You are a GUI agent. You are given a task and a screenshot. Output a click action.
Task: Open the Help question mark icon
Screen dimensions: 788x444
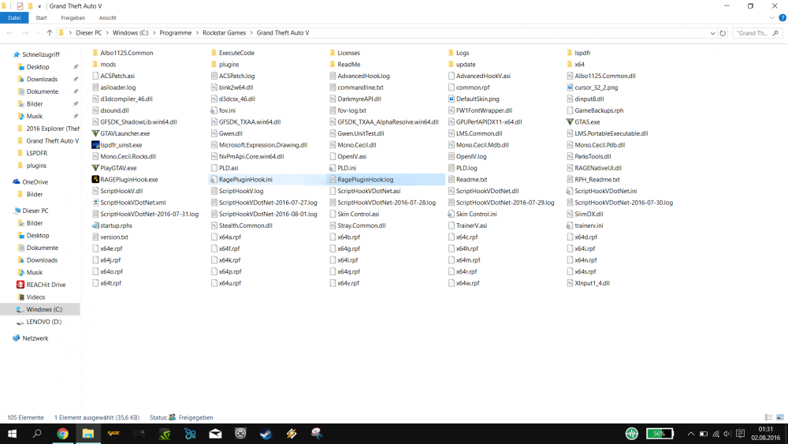pos(782,17)
